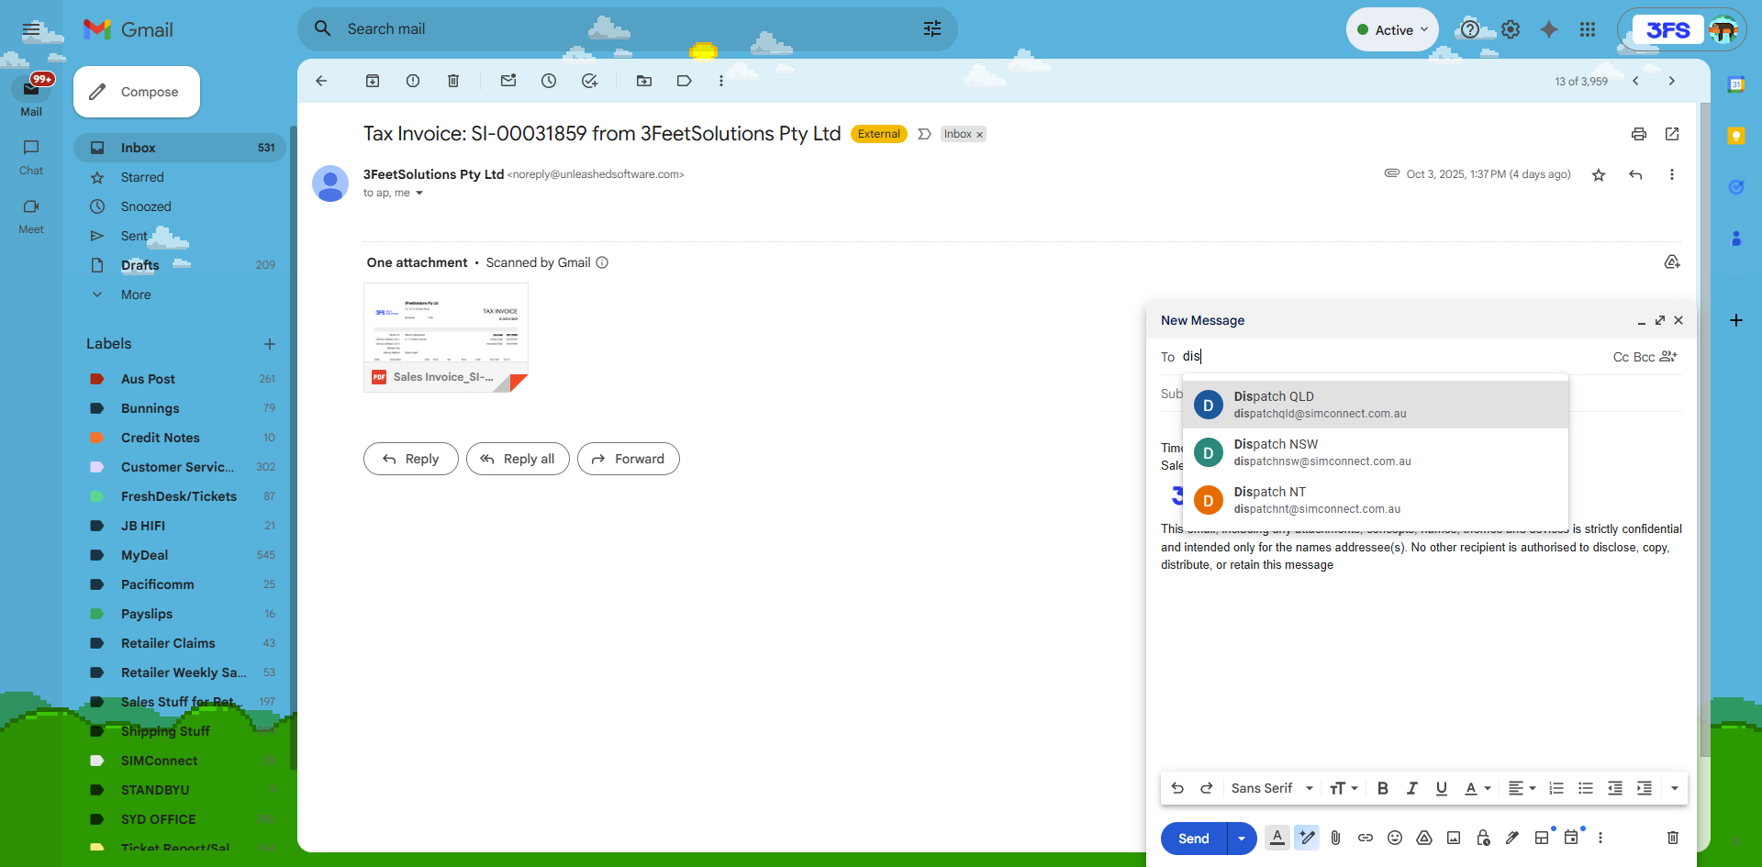Open the text color picker
This screenshot has width=1762, height=867.
coord(1475,788)
